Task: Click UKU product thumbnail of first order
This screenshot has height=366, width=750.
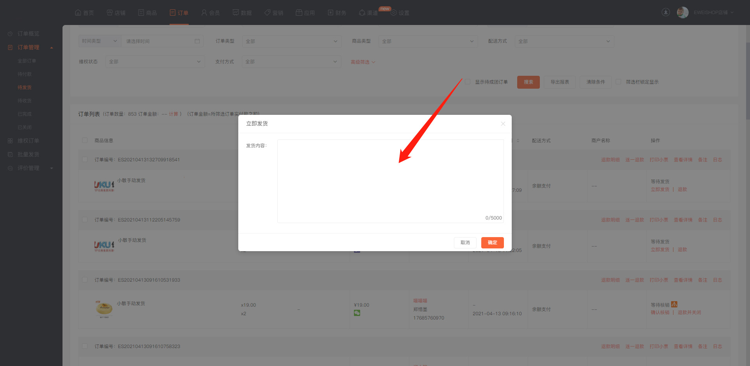Action: tap(104, 186)
